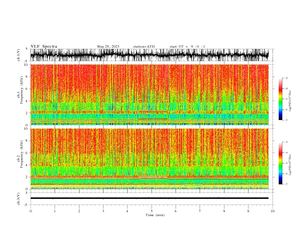Click the "10" tick on the Time axis
The height and width of the screenshot is (237, 307).
273,211
